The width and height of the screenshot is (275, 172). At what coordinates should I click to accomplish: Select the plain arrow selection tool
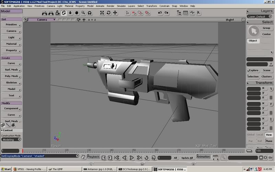point(128,13)
